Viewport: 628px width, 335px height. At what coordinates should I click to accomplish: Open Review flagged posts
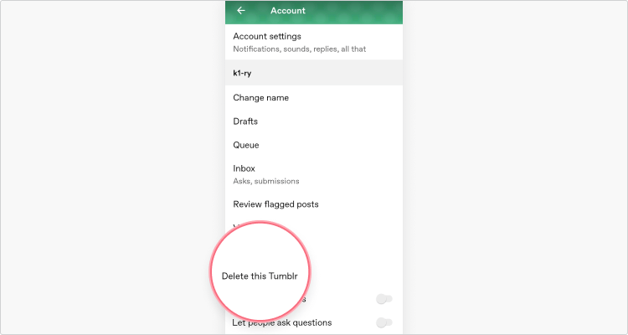[x=314, y=204]
